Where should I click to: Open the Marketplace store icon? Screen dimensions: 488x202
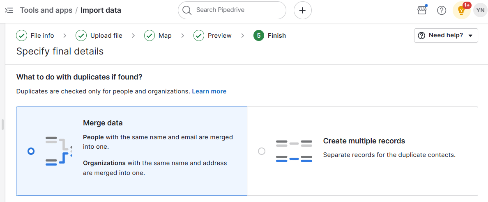[x=422, y=10]
